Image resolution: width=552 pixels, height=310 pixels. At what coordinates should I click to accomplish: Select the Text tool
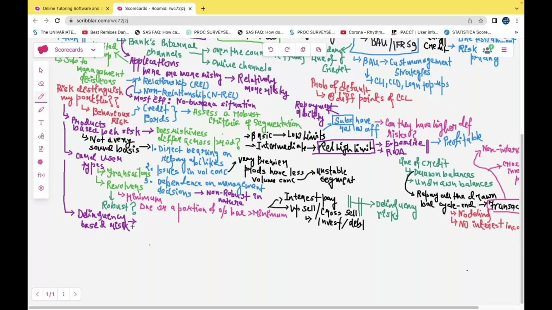coord(41,123)
